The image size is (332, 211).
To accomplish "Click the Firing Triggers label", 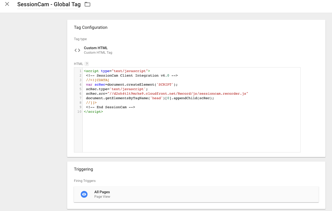I will tap(85, 180).
